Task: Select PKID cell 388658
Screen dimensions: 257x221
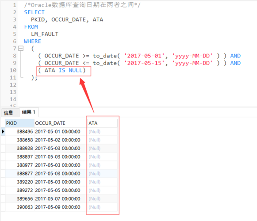Action: click(x=19, y=140)
